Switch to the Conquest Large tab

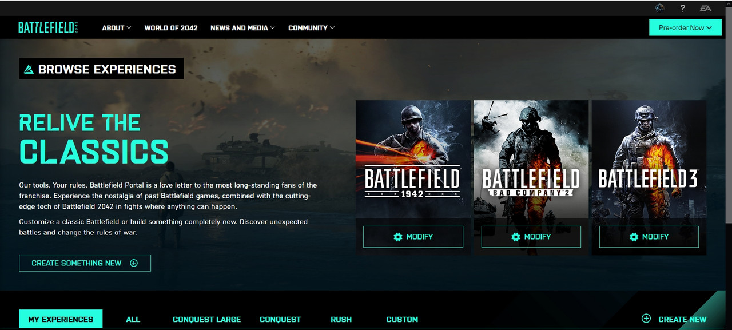(207, 319)
